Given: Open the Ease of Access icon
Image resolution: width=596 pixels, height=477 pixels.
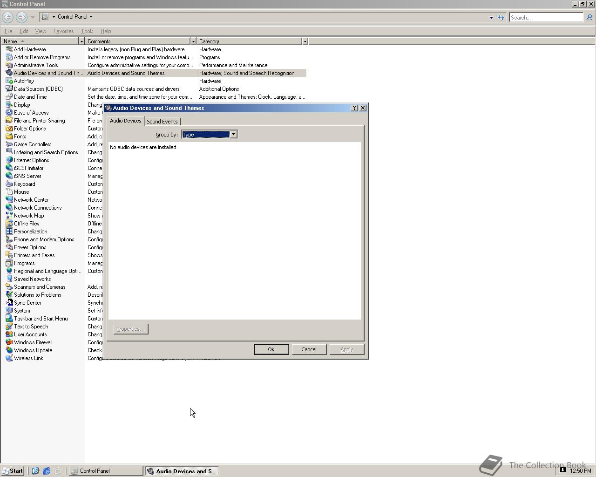Looking at the screenshot, I should (9, 113).
